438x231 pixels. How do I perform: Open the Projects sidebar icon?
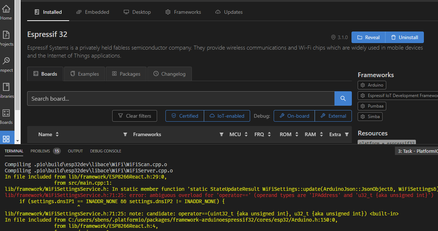point(6,38)
